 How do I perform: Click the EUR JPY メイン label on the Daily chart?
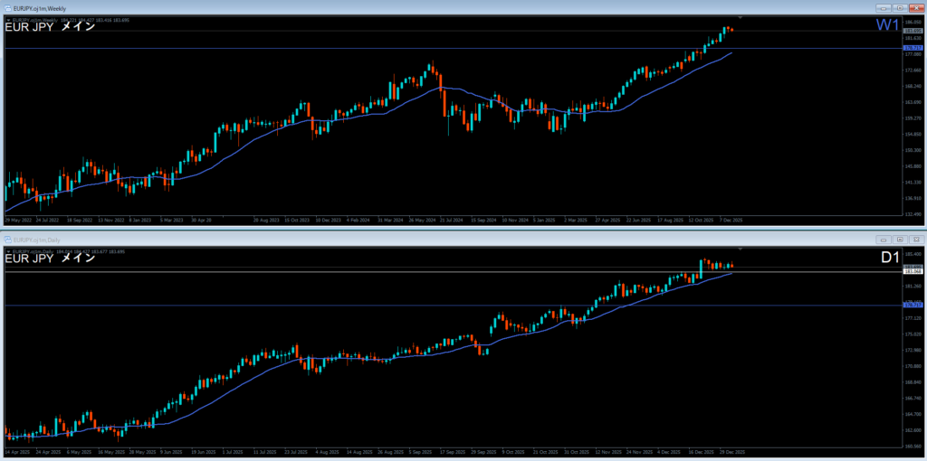pyautogui.click(x=51, y=259)
